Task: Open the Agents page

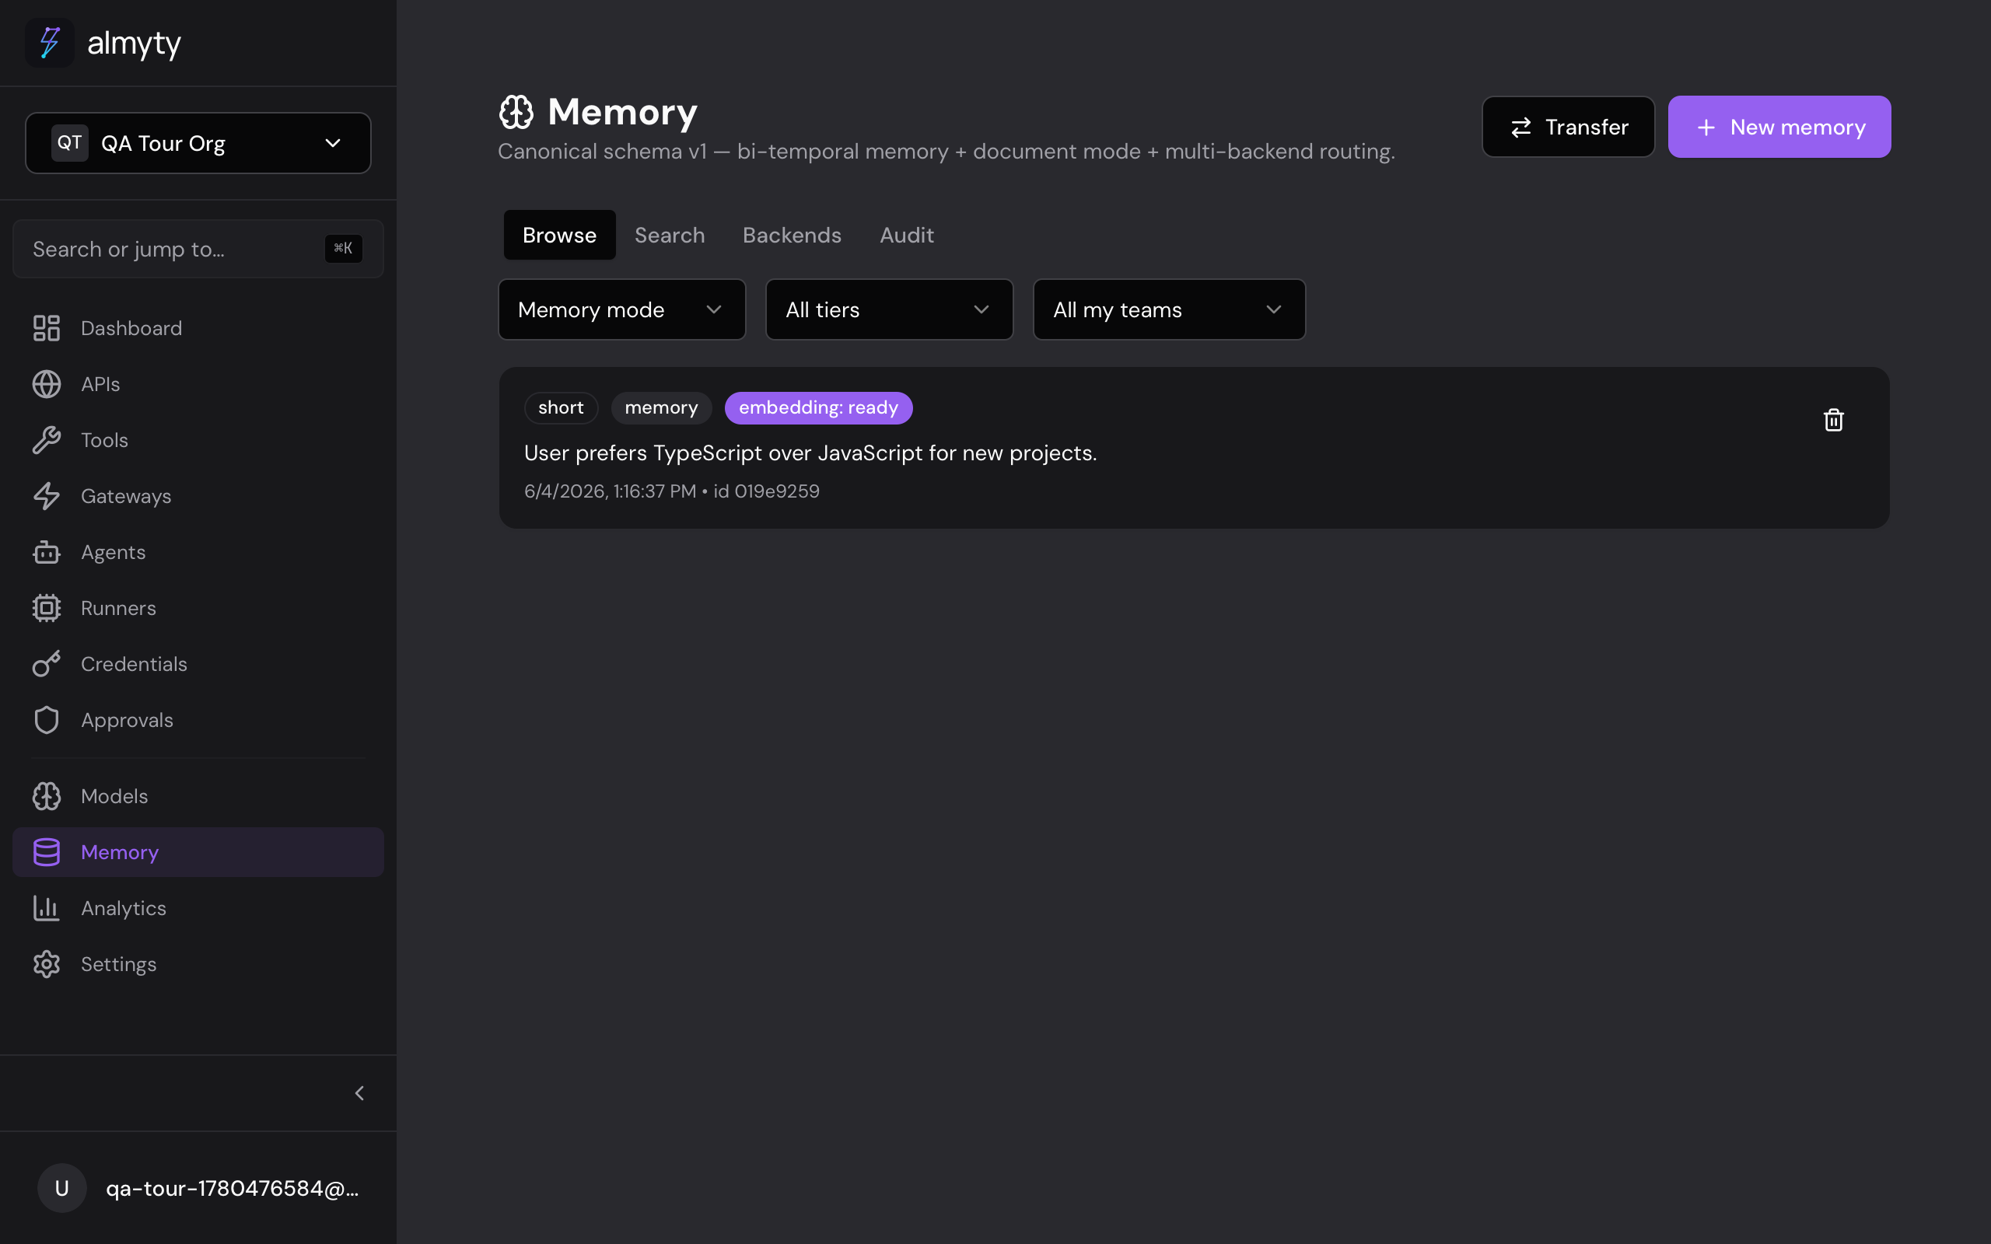Action: [198, 552]
